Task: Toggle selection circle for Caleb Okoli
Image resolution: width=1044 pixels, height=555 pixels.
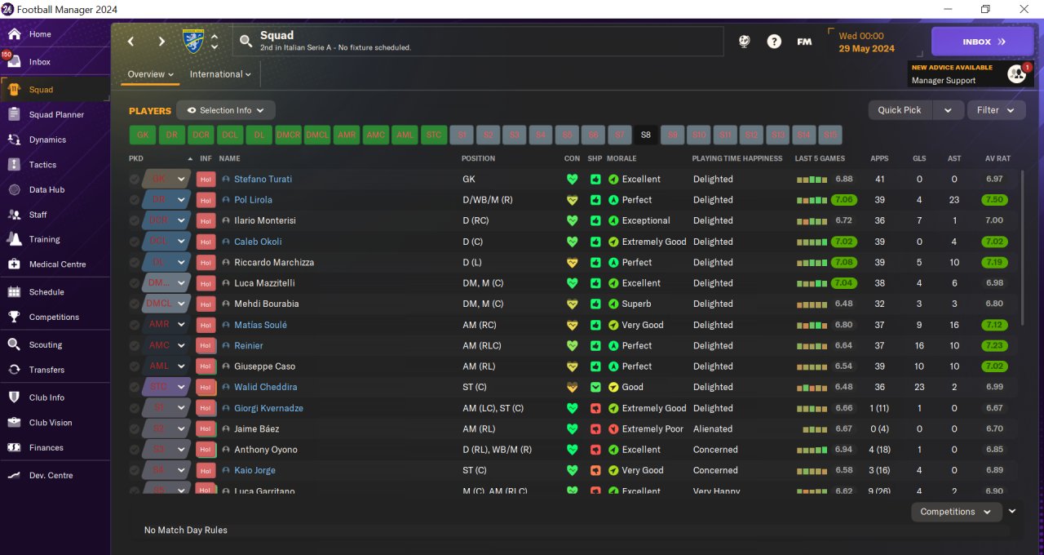Action: 134,242
